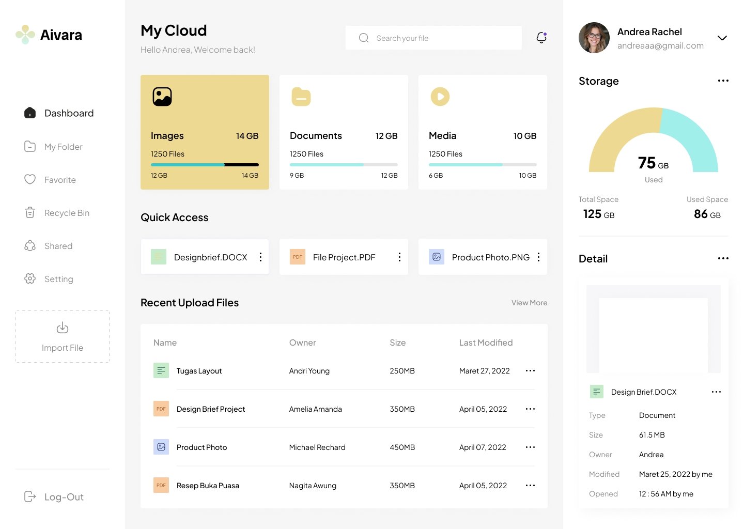
Task: Open the Storage panel more options
Action: (723, 81)
